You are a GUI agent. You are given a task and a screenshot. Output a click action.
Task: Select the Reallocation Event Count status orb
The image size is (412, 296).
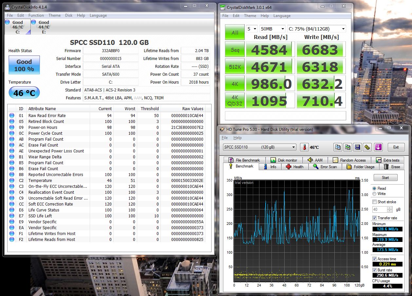pos(12,192)
